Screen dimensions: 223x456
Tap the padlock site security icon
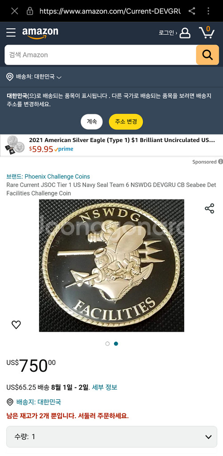point(30,11)
